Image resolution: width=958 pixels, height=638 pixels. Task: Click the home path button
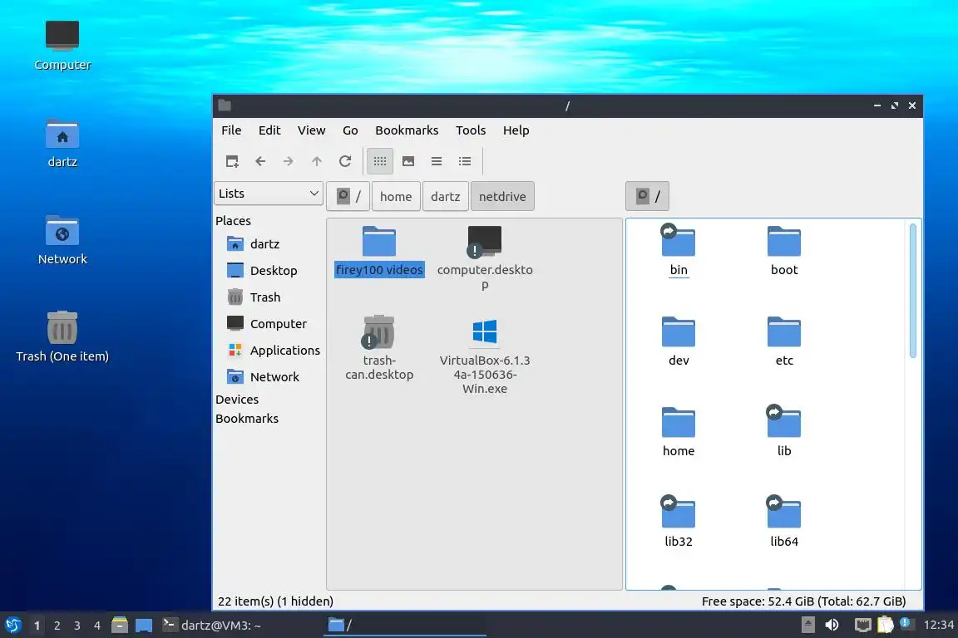click(396, 196)
